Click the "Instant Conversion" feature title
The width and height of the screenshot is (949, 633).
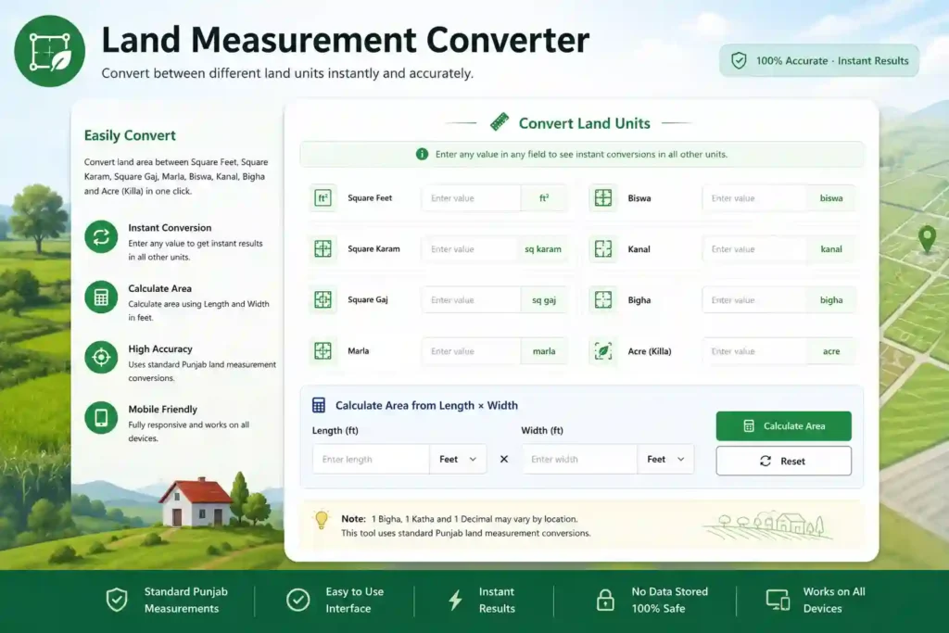coord(170,228)
